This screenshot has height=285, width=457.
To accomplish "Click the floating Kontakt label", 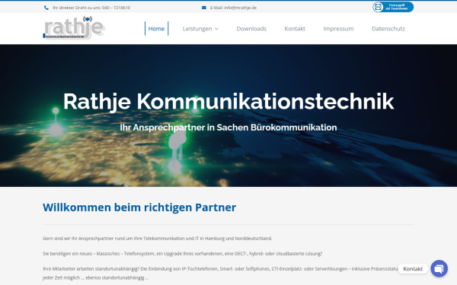I will (413, 269).
